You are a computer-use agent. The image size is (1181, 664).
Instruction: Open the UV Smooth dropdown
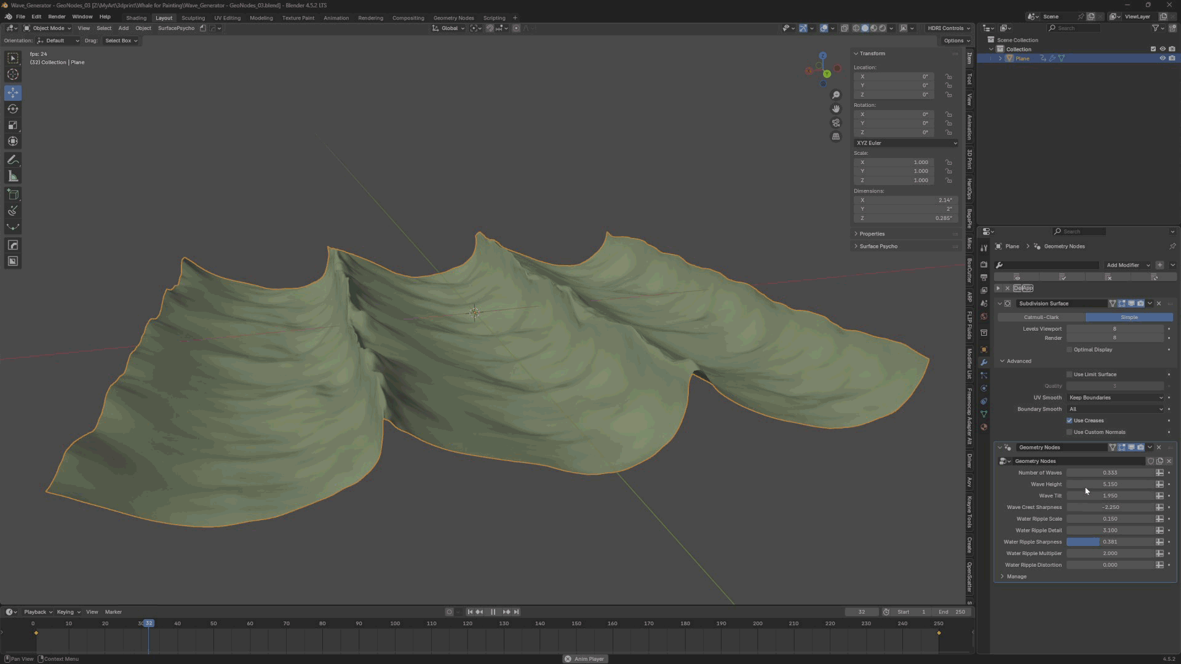point(1115,397)
